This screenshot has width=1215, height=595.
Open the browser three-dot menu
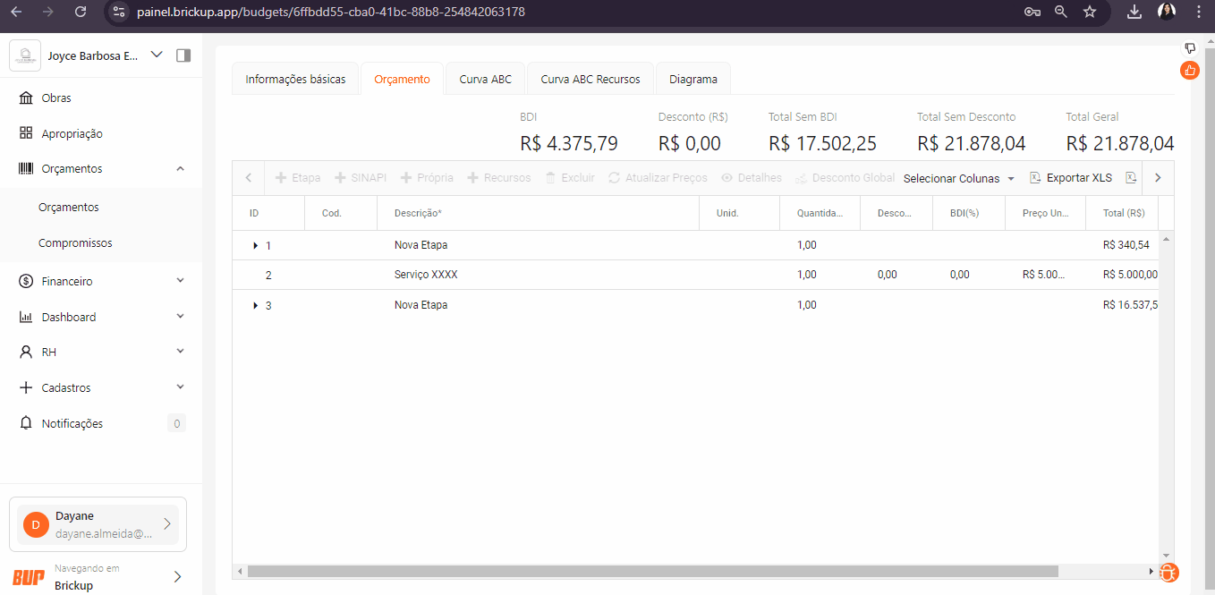(x=1199, y=12)
